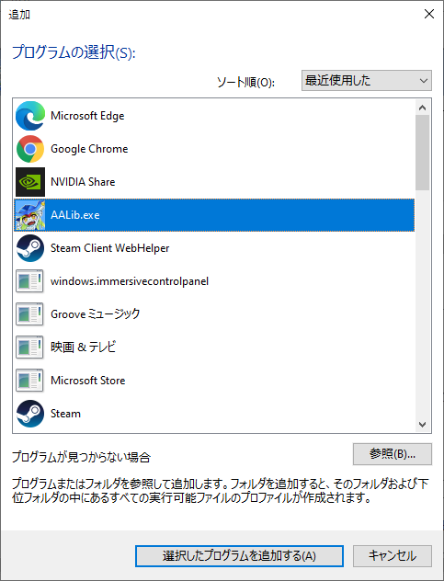Click the windows.immersivecontrolpanel icon
444x581 pixels.
[x=30, y=281]
